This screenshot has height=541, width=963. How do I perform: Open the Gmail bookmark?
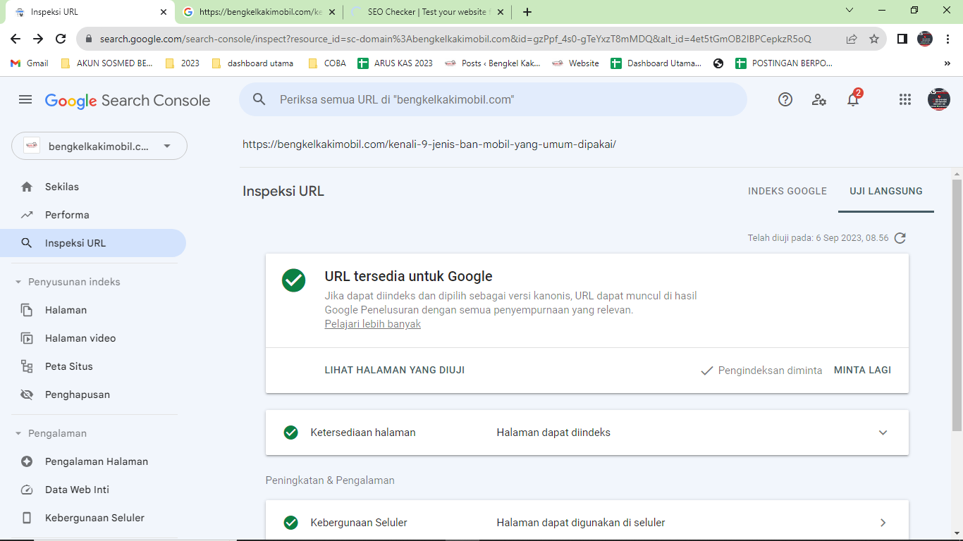click(x=30, y=63)
